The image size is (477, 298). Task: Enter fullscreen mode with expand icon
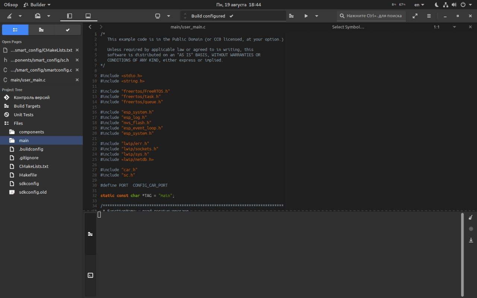coord(415,16)
